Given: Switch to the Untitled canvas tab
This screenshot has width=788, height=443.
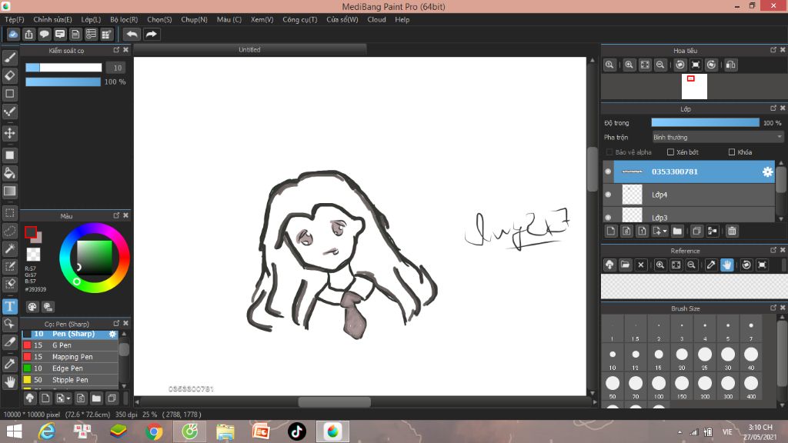Looking at the screenshot, I should coord(250,50).
